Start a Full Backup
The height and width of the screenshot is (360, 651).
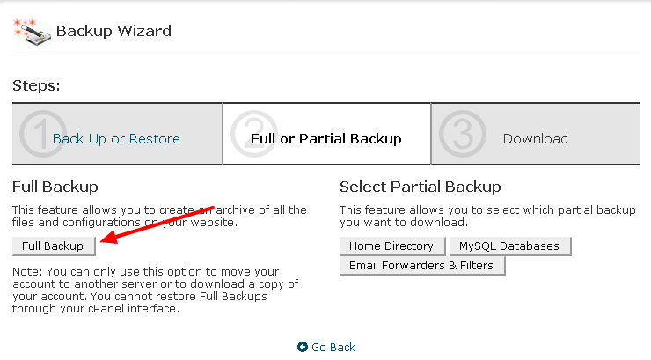pyautogui.click(x=54, y=246)
